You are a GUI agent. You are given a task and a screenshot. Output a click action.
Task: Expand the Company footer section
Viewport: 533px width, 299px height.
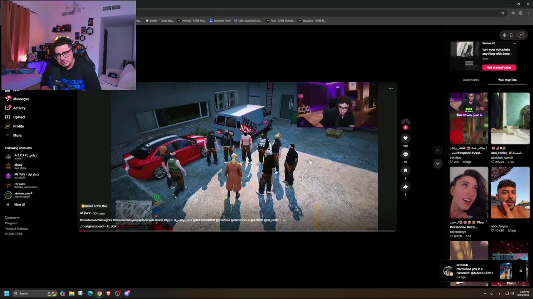(x=12, y=218)
